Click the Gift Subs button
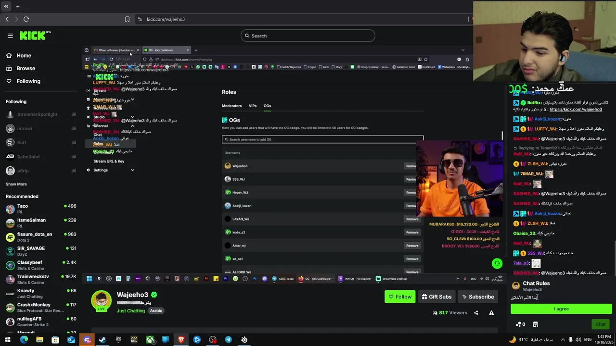 coord(436,297)
